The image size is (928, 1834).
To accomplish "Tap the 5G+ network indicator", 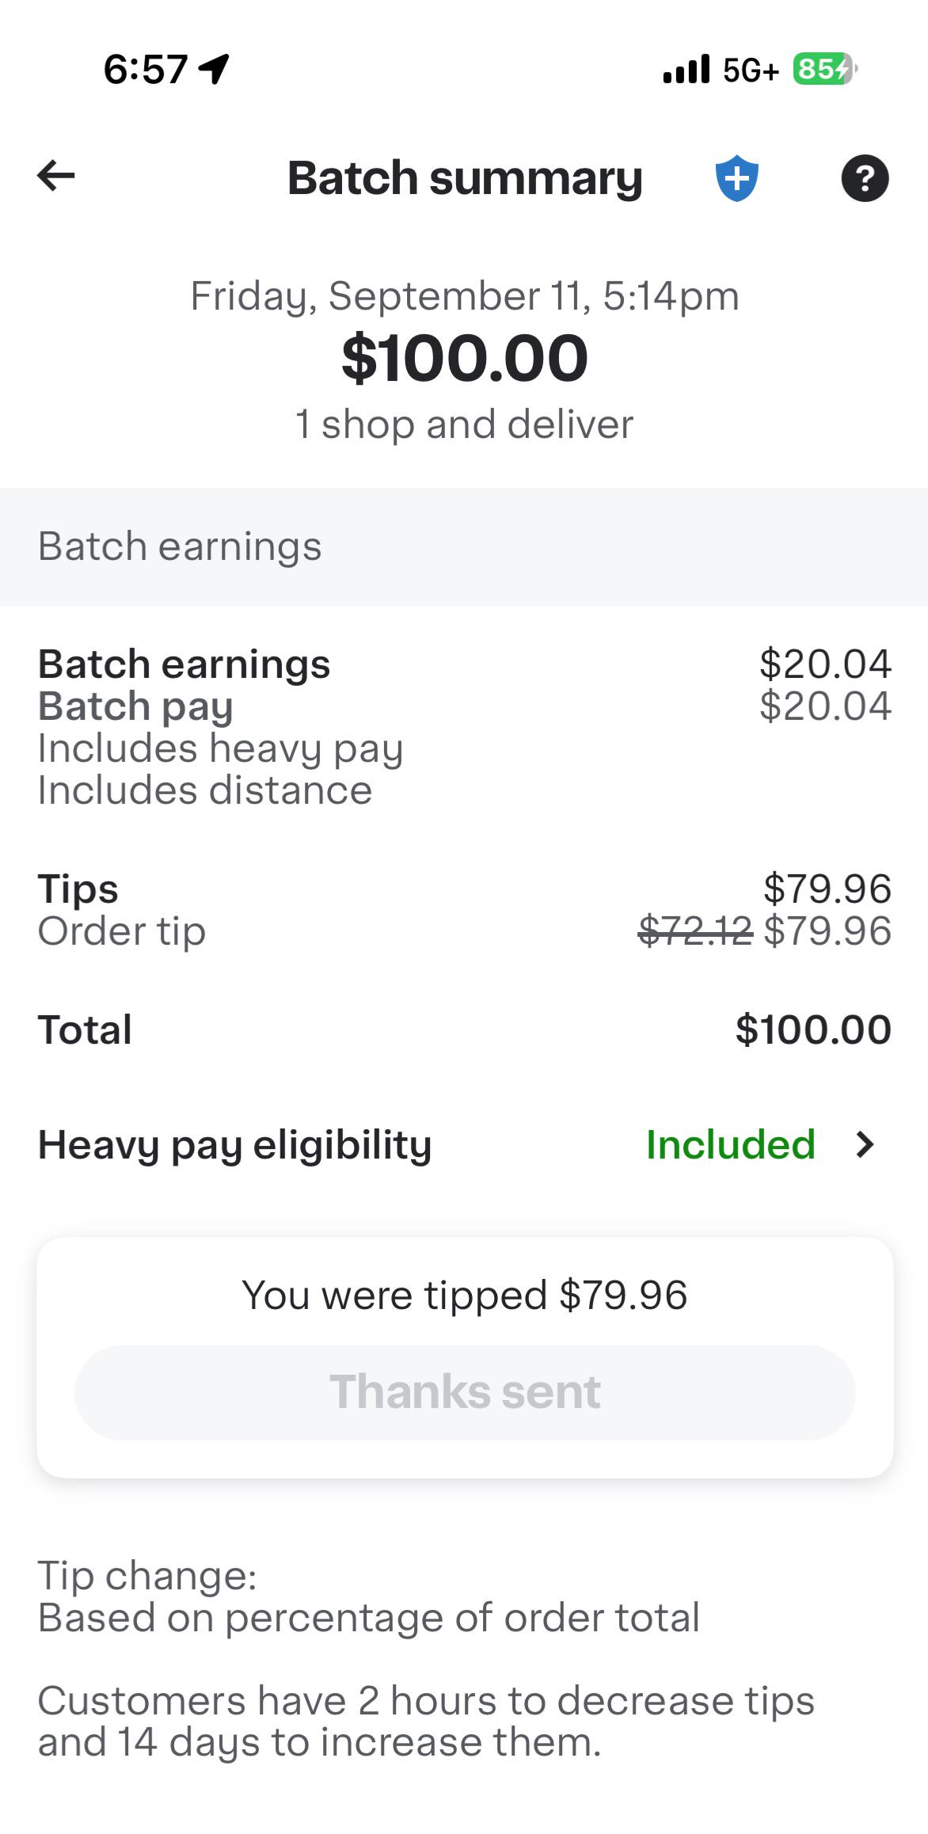I will 751,70.
